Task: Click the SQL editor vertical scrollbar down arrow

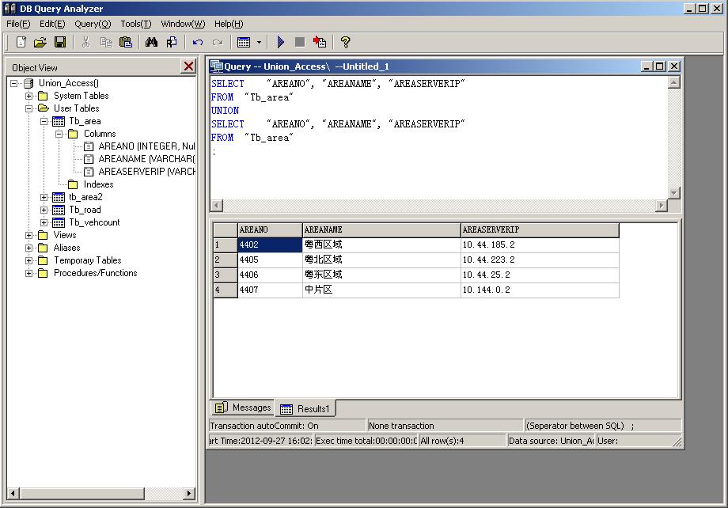Action: click(x=674, y=193)
